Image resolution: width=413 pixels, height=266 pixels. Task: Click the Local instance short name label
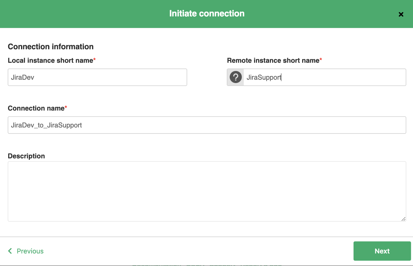[52, 60]
